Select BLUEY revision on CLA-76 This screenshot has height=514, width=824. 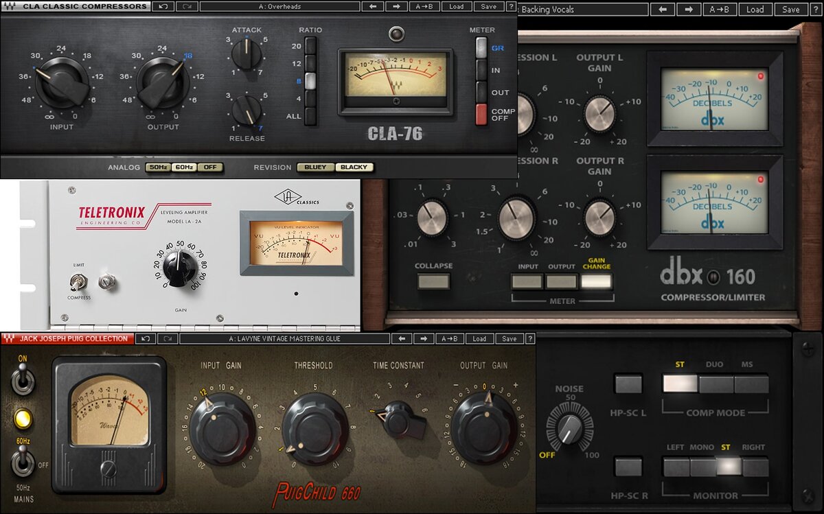pos(316,167)
